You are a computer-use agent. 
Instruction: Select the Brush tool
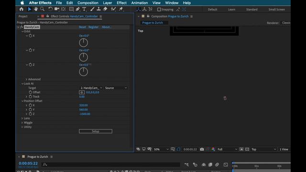click(x=92, y=9)
